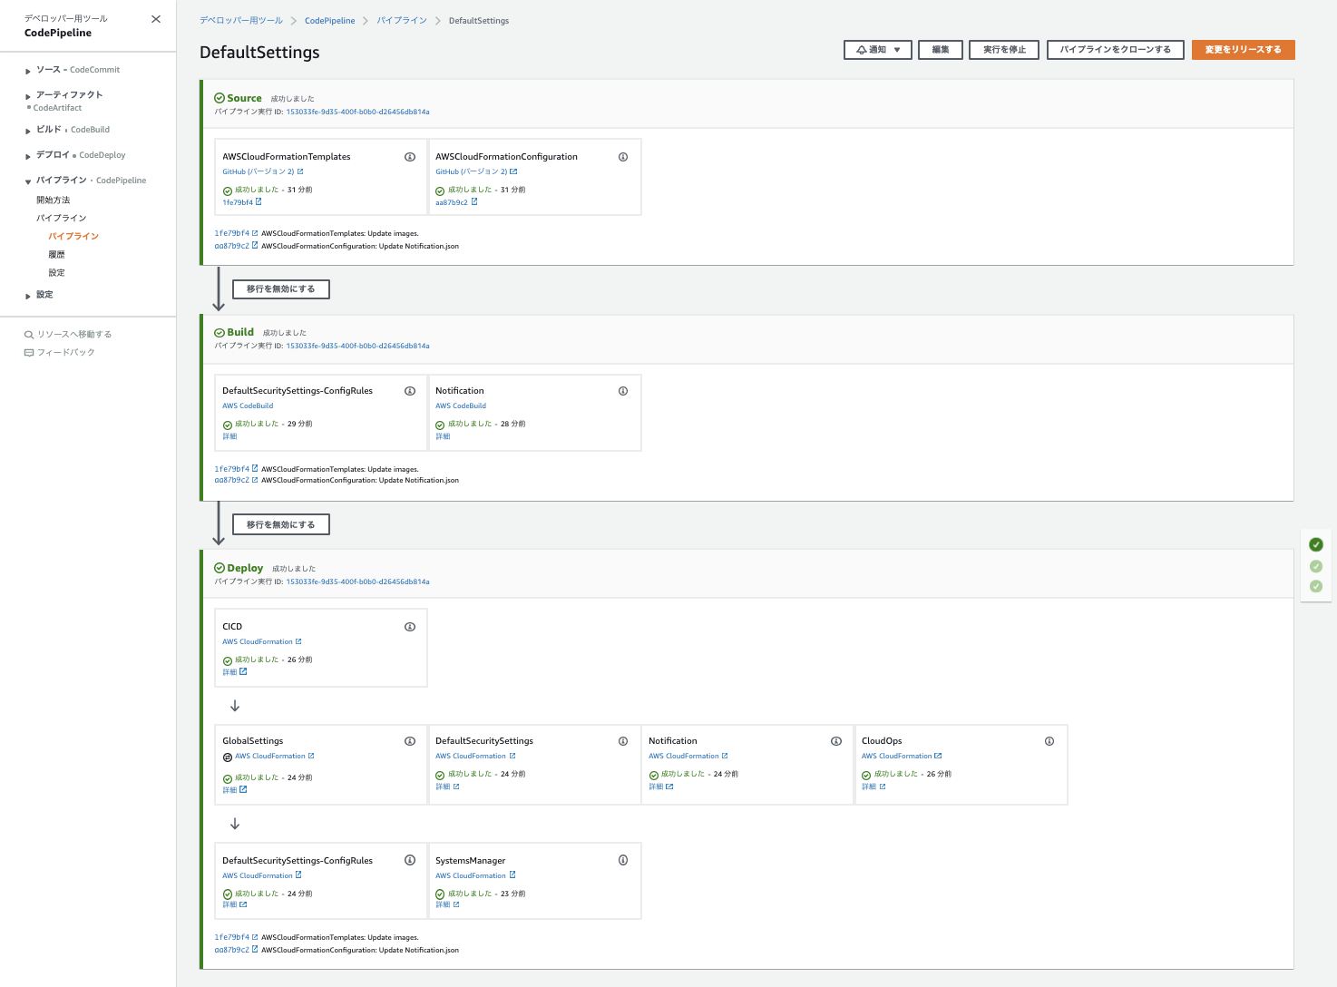
Task: Open 詳細 link on Build DefaultSecuritySettings-ConfigRules card
Action: point(229,437)
